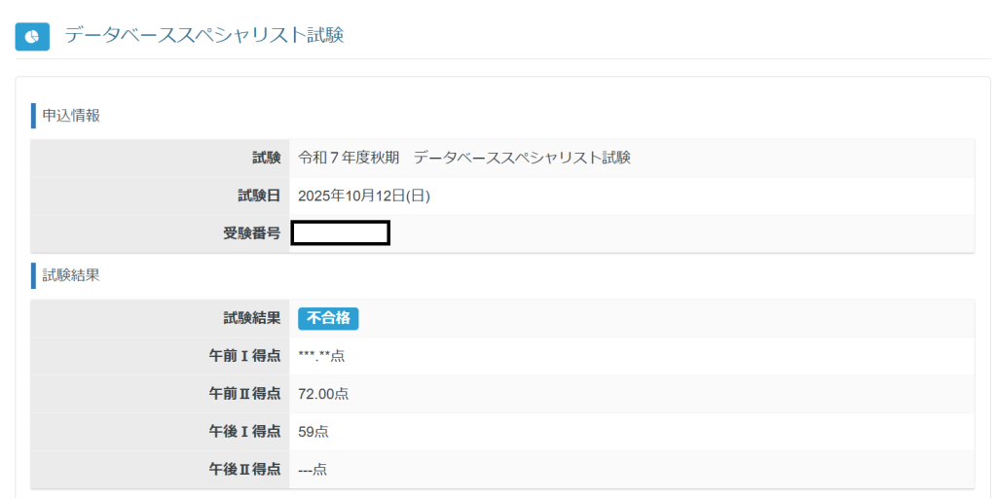Click the masked ***.**点 score
The width and height of the screenshot is (997, 498).
[x=321, y=356]
